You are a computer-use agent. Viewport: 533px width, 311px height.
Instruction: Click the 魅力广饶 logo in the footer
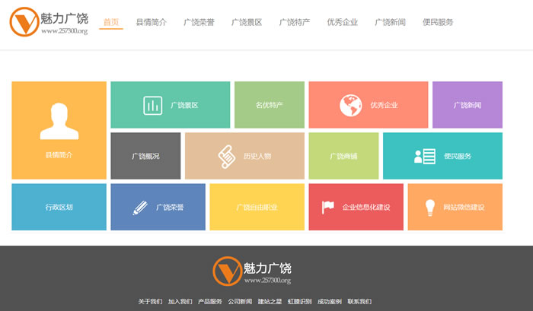point(252,271)
